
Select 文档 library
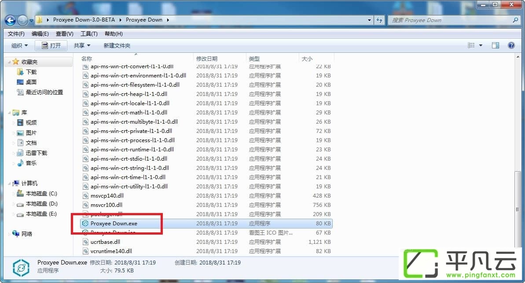31,143
